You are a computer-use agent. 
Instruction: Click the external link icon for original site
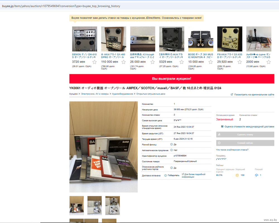(232, 94)
